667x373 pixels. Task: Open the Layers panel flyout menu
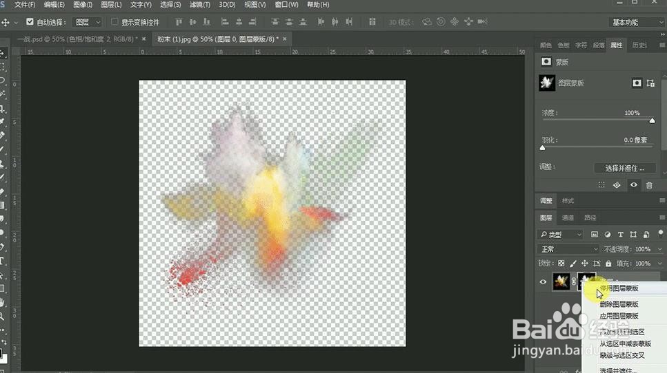click(x=662, y=217)
